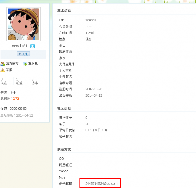The width and height of the screenshot is (196, 188).
Task: Open the 0 关注 following count
Action: (4, 81)
